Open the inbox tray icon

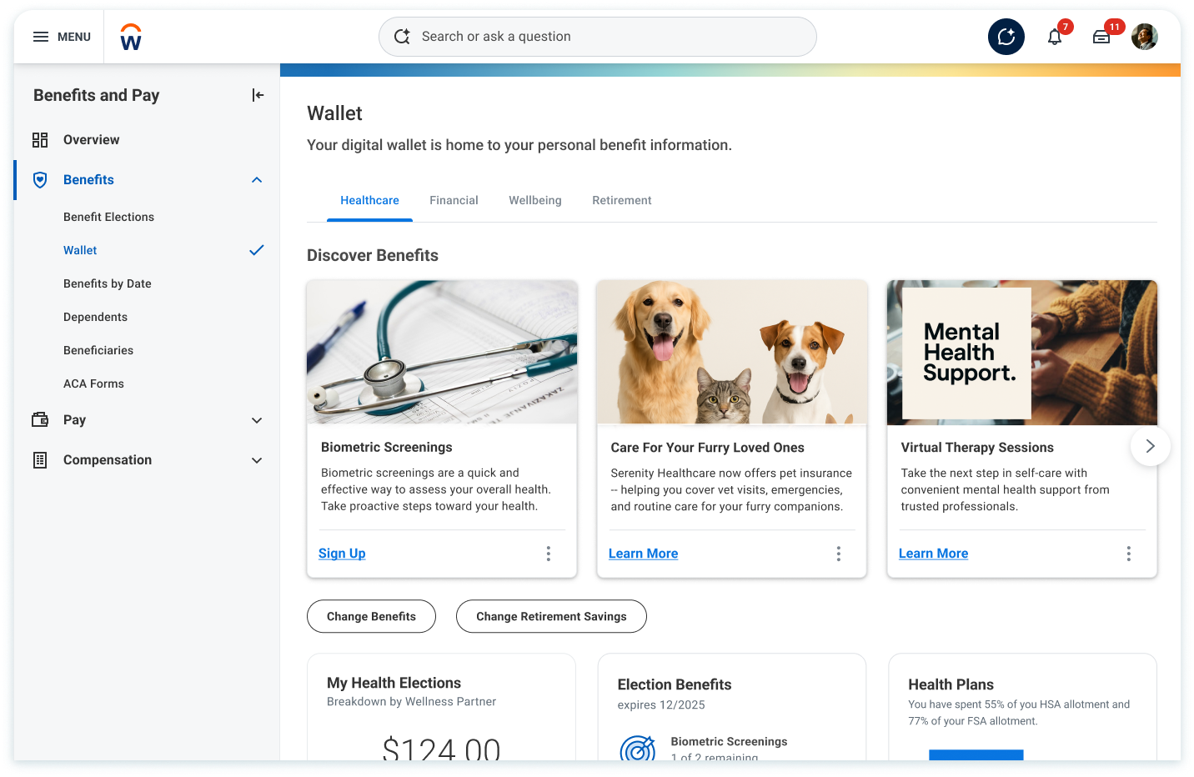(x=1101, y=37)
